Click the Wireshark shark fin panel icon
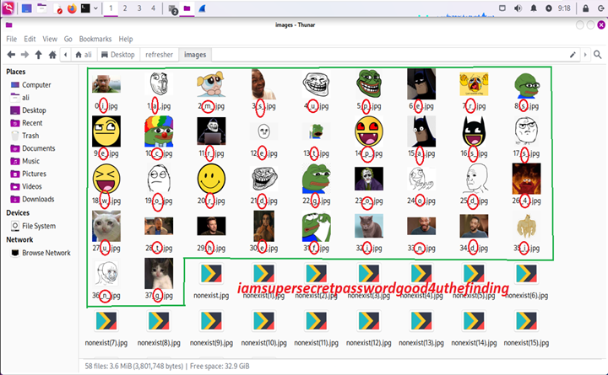 tap(203, 8)
